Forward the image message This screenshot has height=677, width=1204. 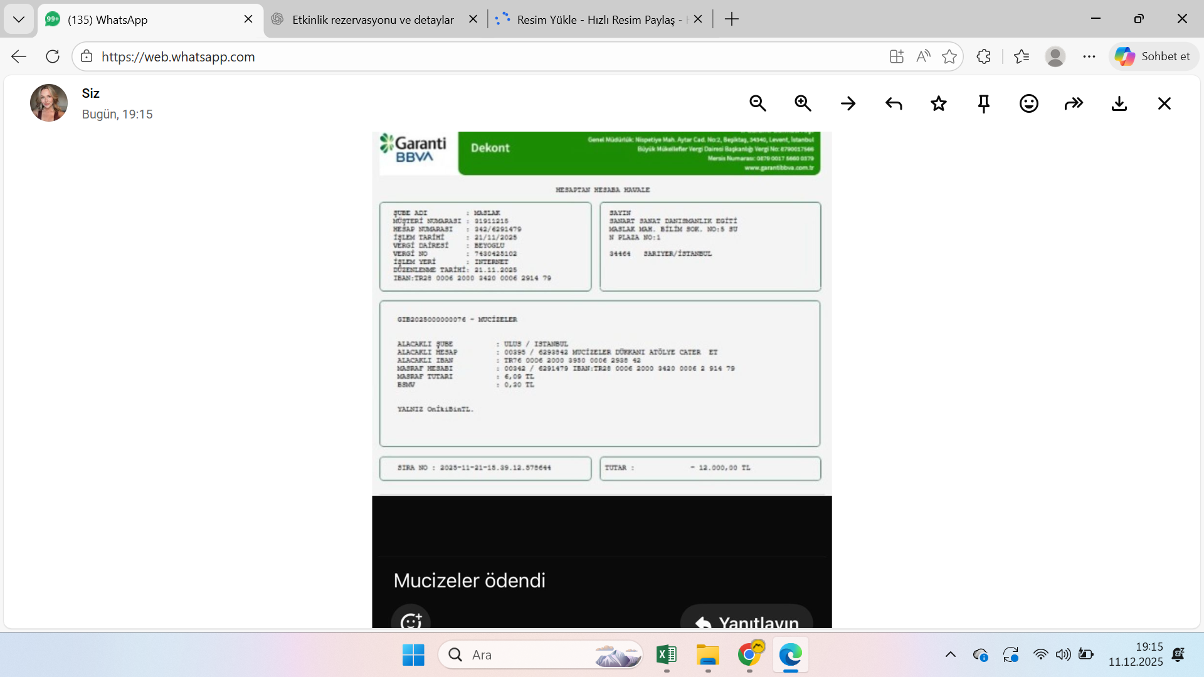click(1074, 103)
